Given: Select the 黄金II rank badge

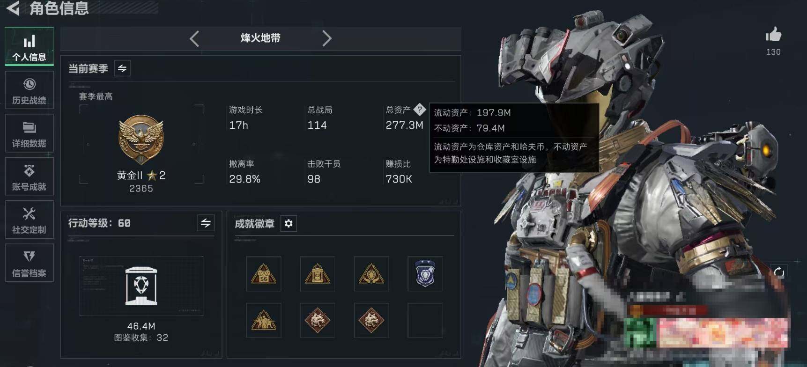Looking at the screenshot, I should point(141,139).
